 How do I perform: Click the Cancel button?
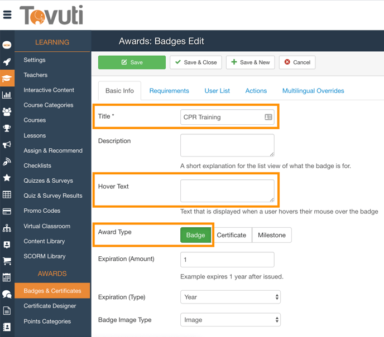[297, 62]
